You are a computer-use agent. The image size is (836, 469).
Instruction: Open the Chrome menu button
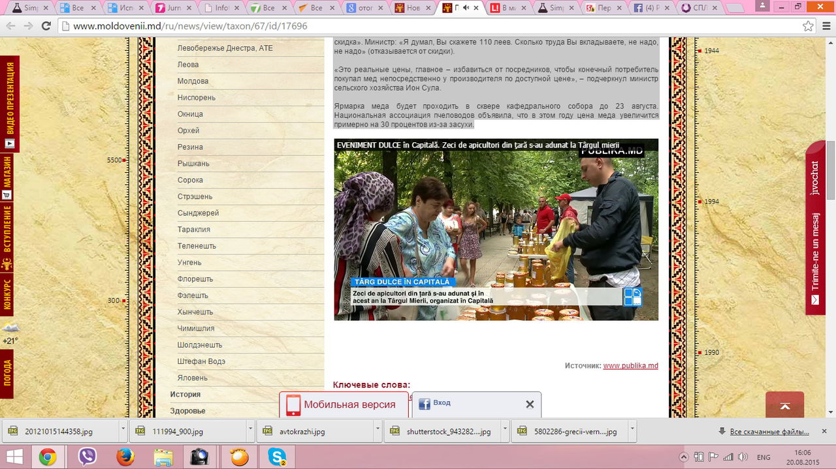coord(826,26)
